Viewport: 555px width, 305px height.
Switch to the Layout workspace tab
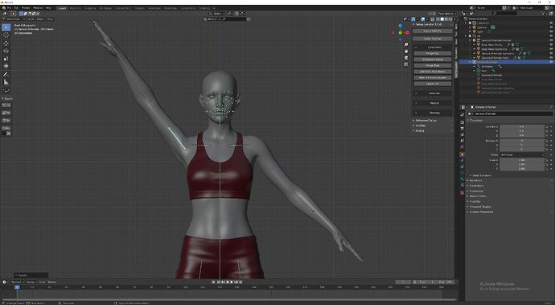point(62,8)
